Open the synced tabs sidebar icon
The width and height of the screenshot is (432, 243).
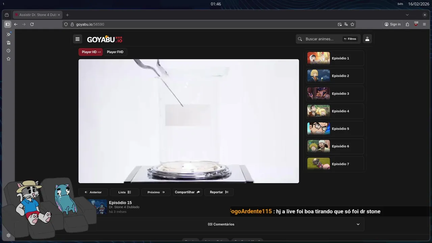pyautogui.click(x=8, y=43)
